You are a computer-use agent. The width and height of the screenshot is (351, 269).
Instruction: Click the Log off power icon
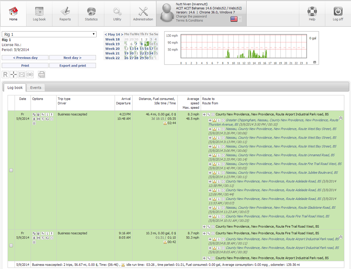pos(338,11)
